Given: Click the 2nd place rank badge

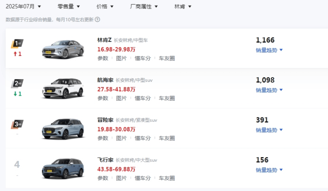Looking at the screenshot, I should (17, 83).
